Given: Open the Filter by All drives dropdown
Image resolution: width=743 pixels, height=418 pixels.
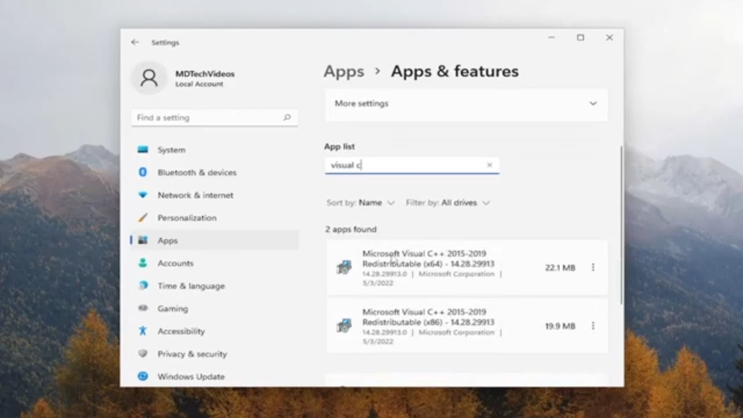Looking at the screenshot, I should [x=448, y=203].
